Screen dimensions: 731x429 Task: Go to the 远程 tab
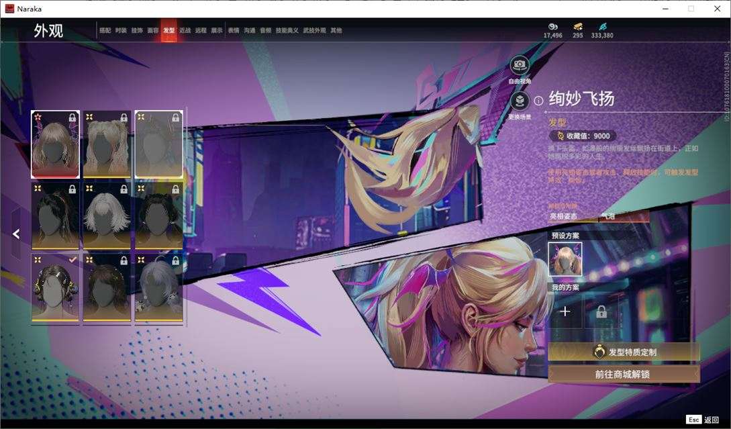[x=201, y=30]
